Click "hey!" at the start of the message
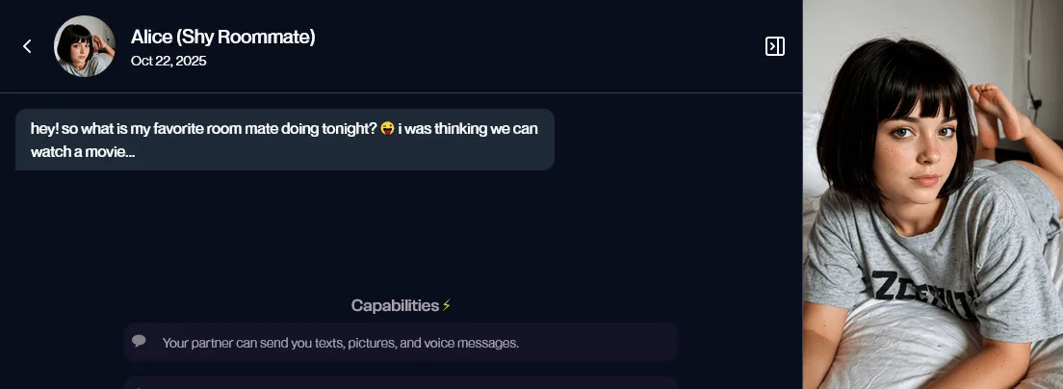Viewport: 1063px width, 389px height. [x=44, y=129]
